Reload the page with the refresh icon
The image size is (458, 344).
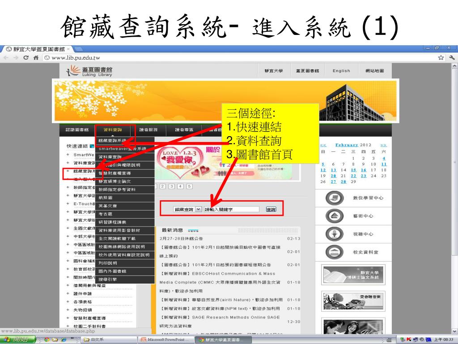tap(26, 58)
